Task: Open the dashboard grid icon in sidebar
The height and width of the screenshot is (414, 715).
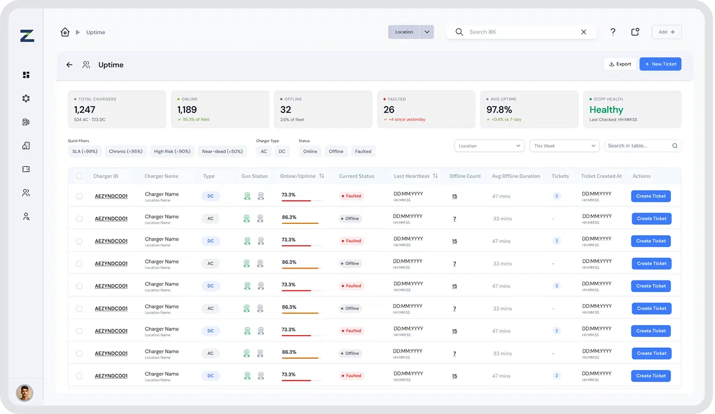Action: click(x=26, y=75)
